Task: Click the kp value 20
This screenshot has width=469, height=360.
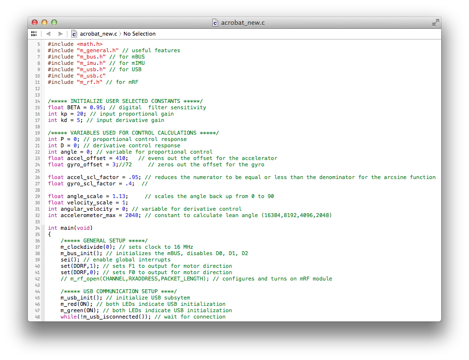Action: point(80,114)
